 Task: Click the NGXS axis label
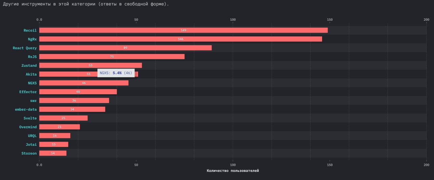point(32,83)
